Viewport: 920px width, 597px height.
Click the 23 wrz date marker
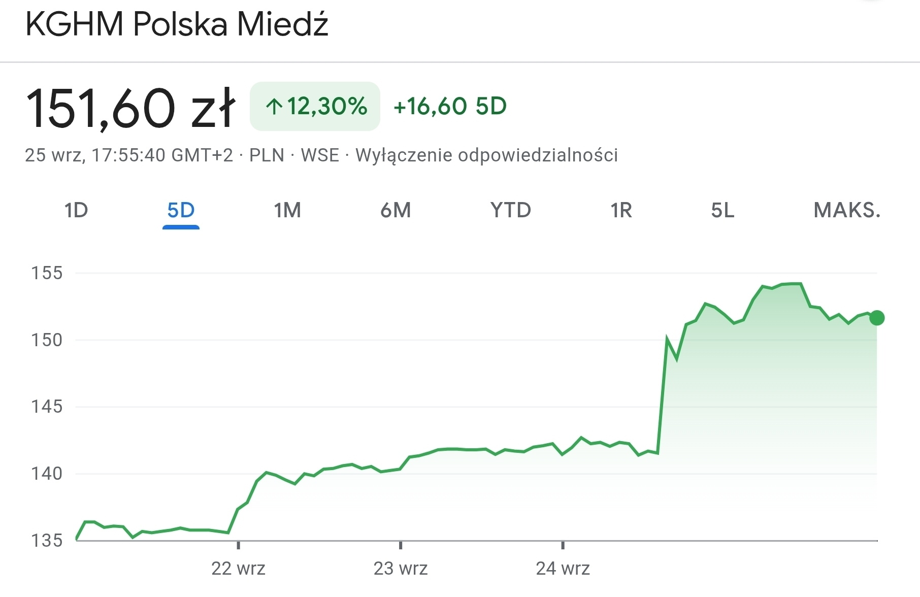(x=401, y=568)
